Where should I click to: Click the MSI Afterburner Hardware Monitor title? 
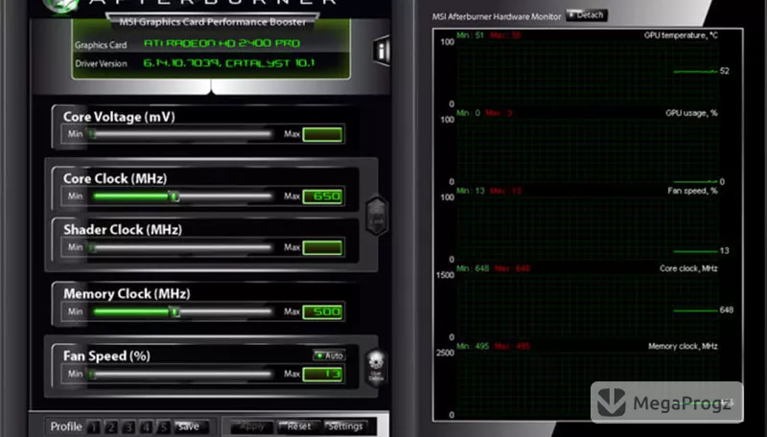coord(497,16)
